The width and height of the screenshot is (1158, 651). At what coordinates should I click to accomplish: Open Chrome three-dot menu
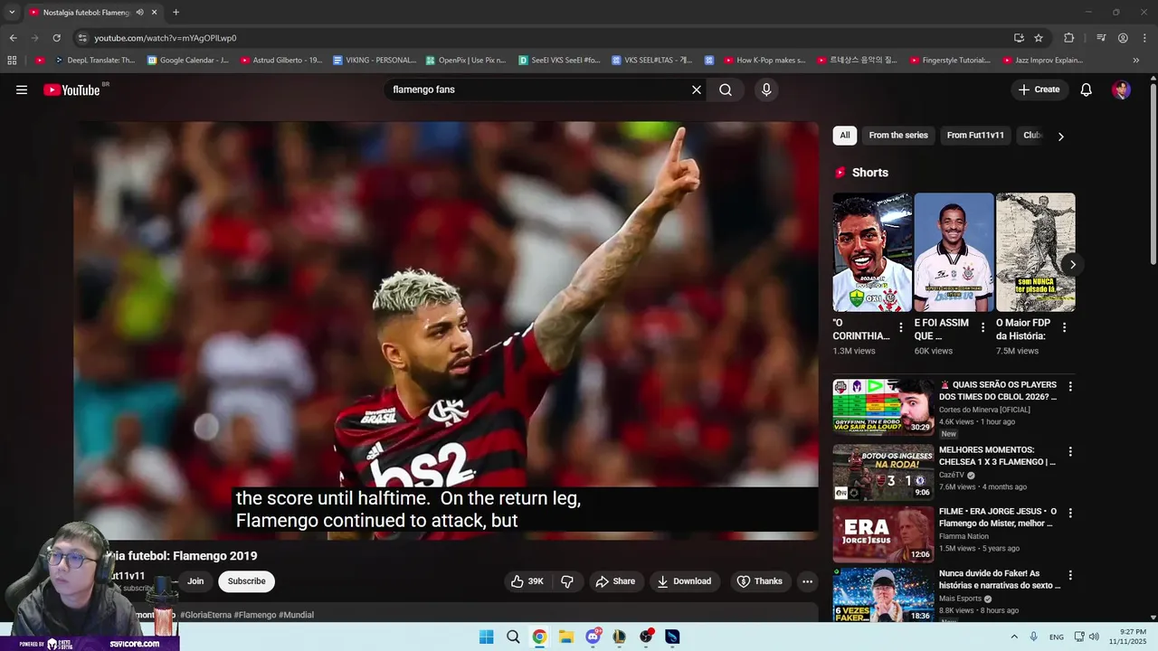pos(1144,38)
